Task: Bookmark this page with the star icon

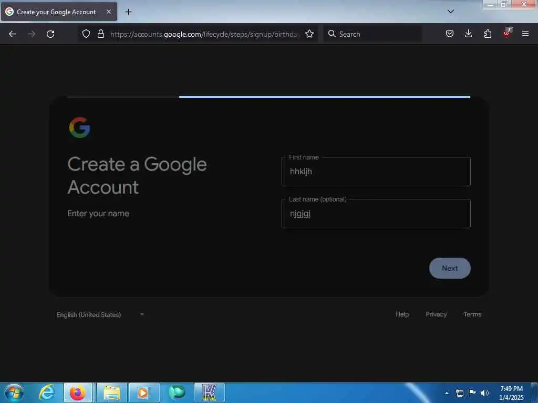Action: [309, 34]
